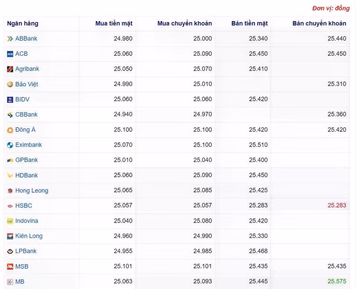Click the Eximbank logo icon
The image size is (356, 289).
(x=10, y=145)
